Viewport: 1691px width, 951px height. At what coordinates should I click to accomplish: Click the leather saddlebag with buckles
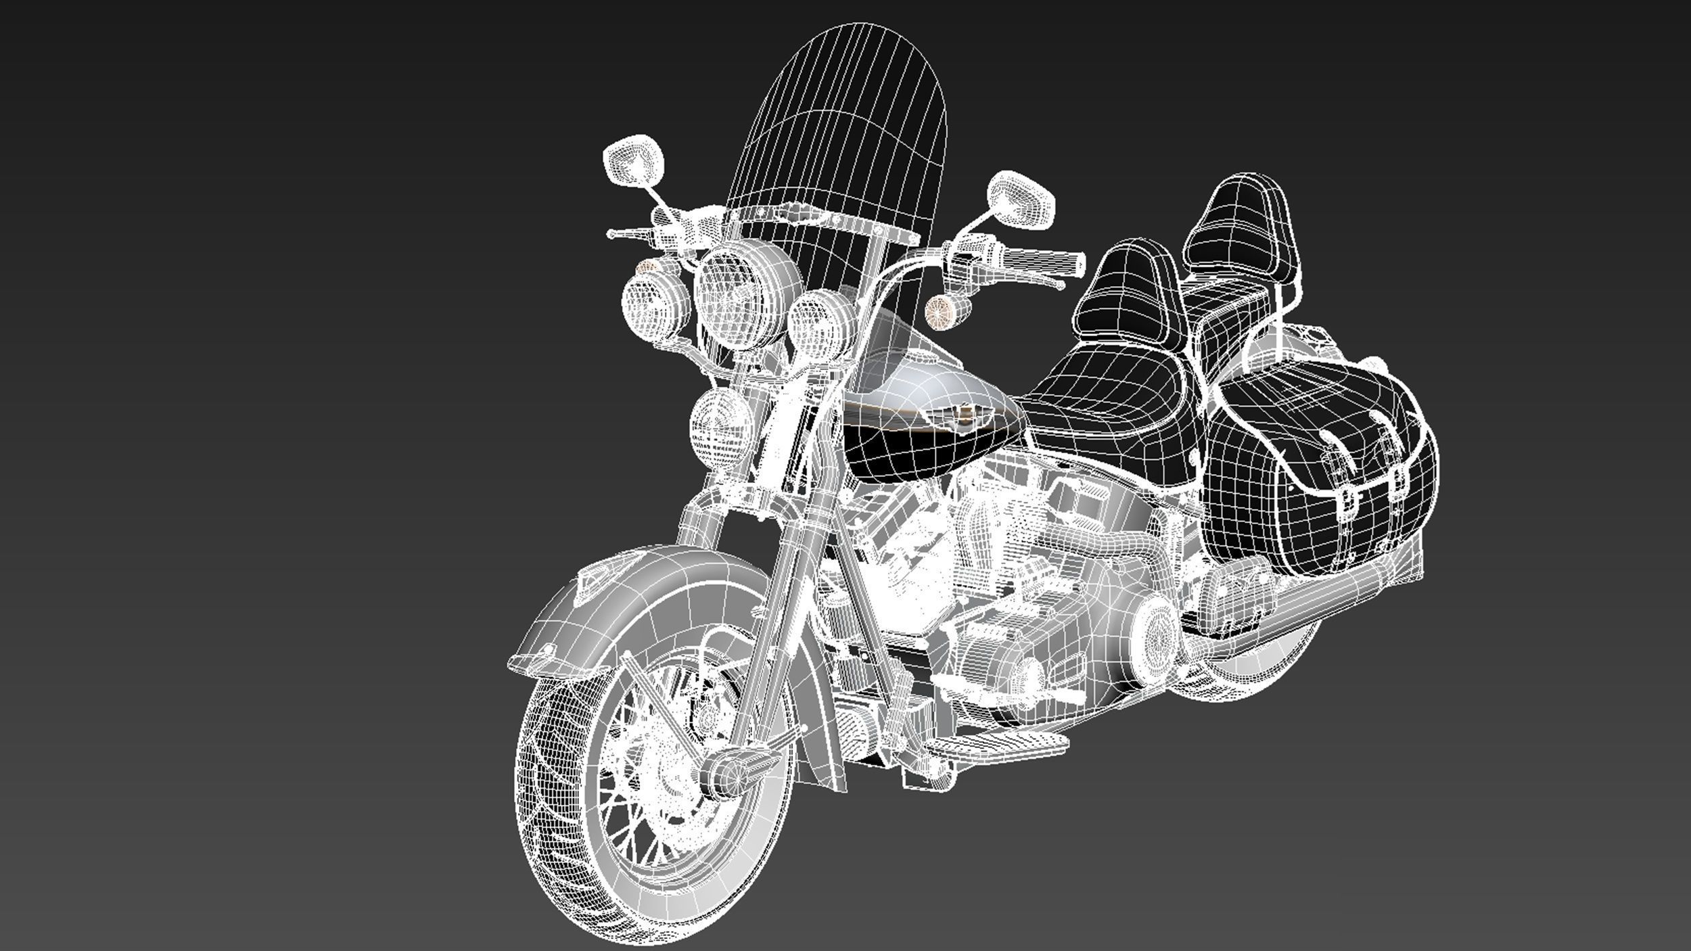(1319, 467)
